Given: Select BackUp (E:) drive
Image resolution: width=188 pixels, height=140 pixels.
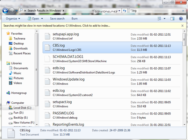Looking at the screenshot, I should [18, 118].
